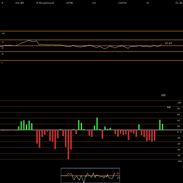Click the -100 label on MR axis

pyautogui.click(x=179, y=161)
